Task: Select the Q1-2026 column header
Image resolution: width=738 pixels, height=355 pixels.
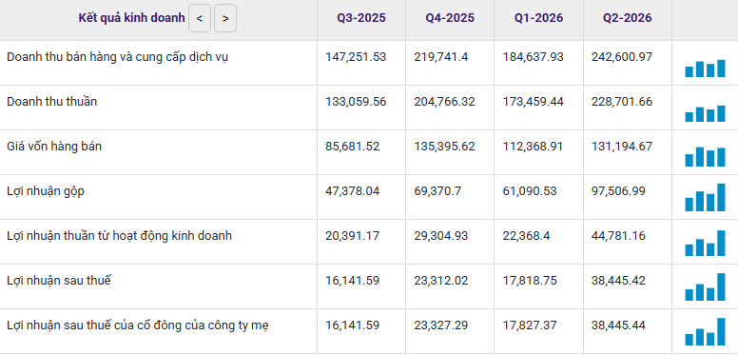Action: pos(538,18)
